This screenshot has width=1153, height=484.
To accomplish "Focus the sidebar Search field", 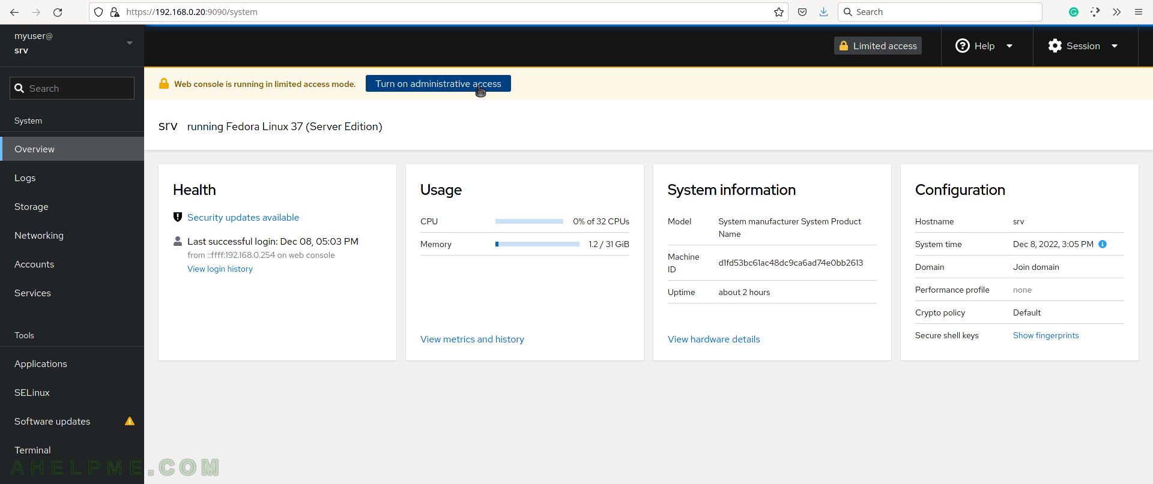I will pyautogui.click(x=72, y=88).
